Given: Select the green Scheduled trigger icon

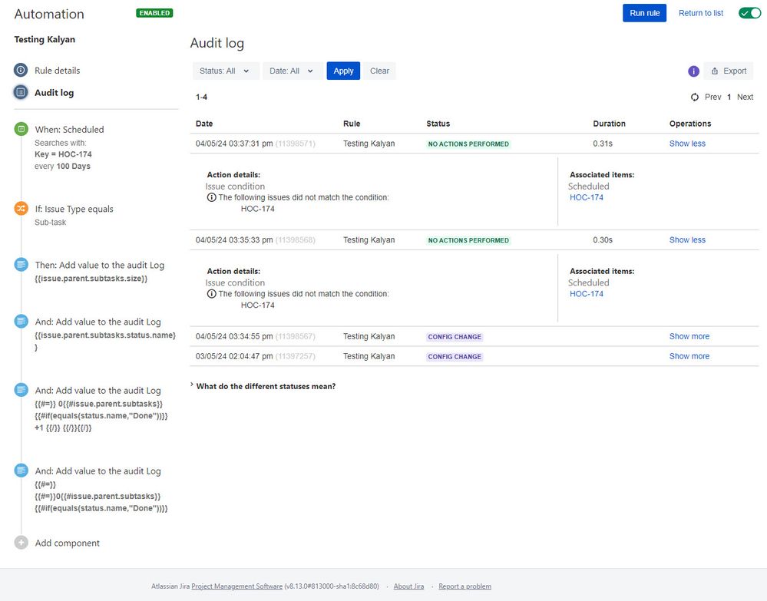Looking at the screenshot, I should coord(21,130).
